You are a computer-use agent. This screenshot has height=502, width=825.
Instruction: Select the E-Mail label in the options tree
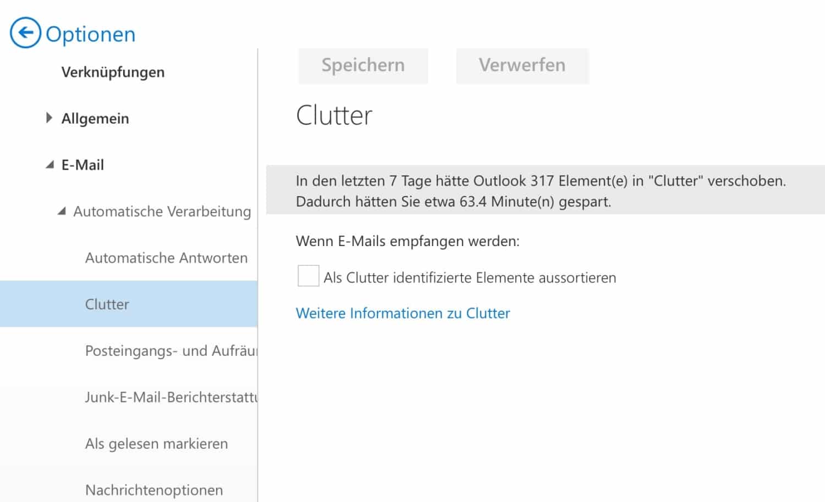click(x=82, y=165)
